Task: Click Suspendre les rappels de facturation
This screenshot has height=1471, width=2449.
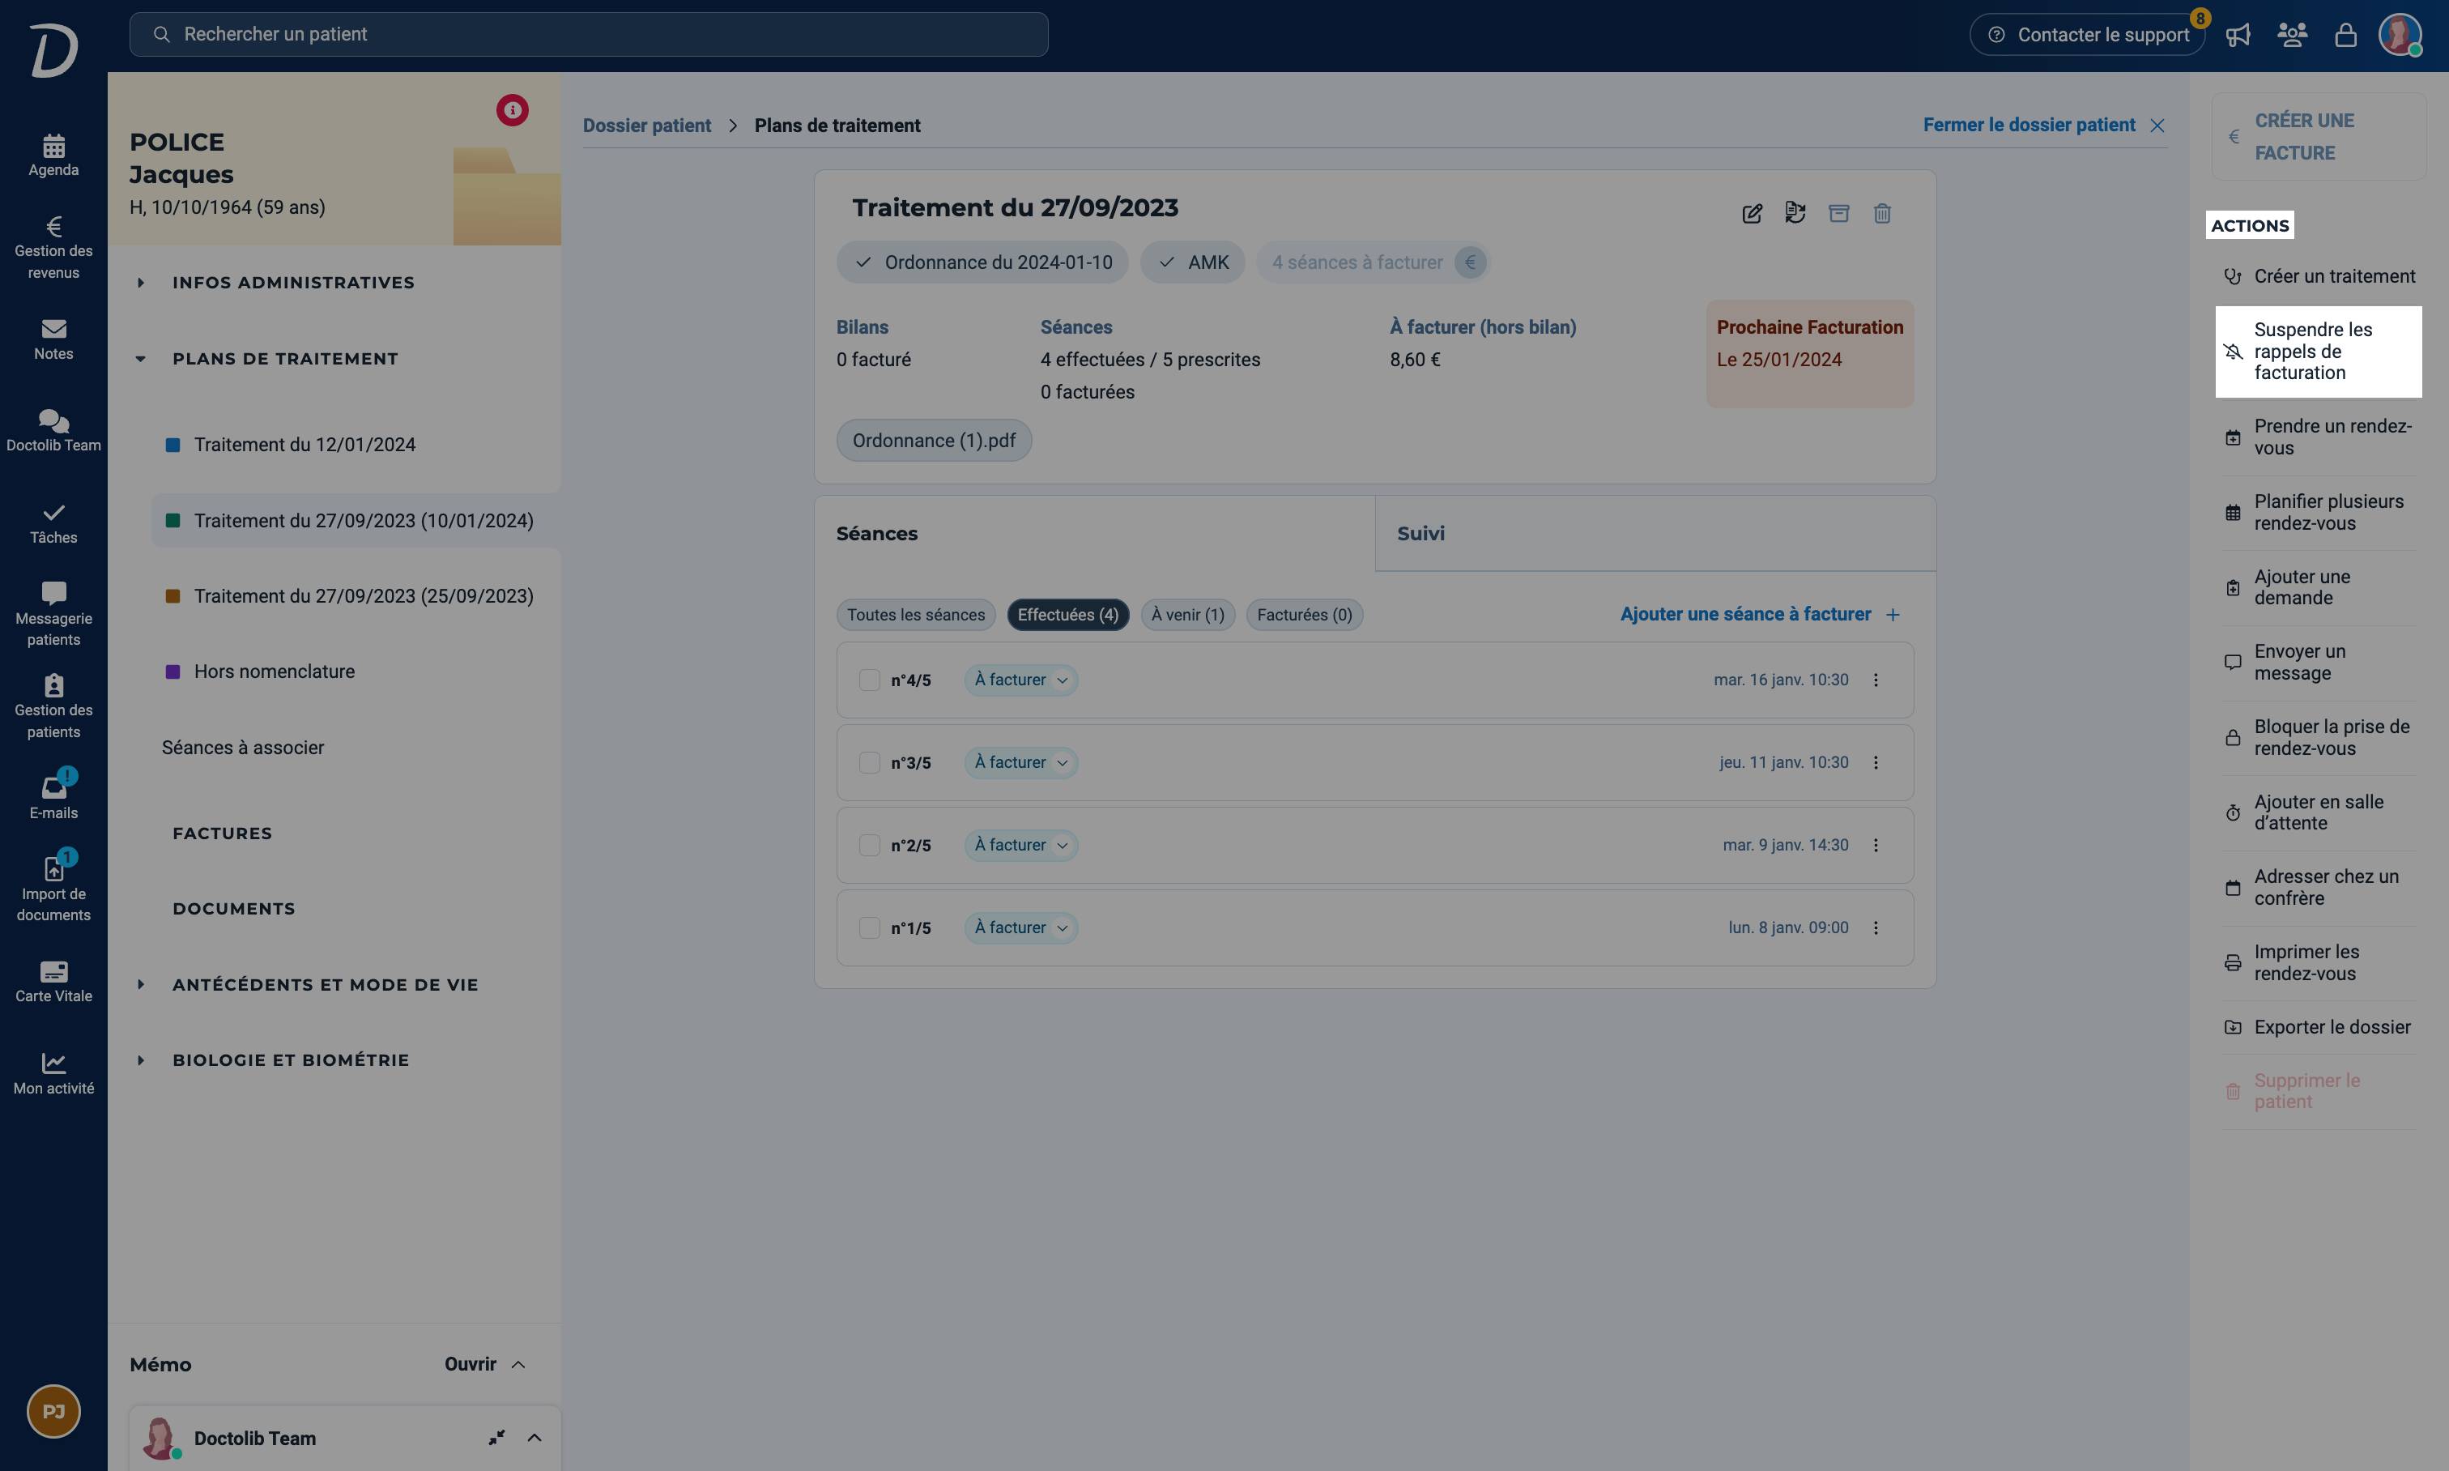Action: 2318,352
